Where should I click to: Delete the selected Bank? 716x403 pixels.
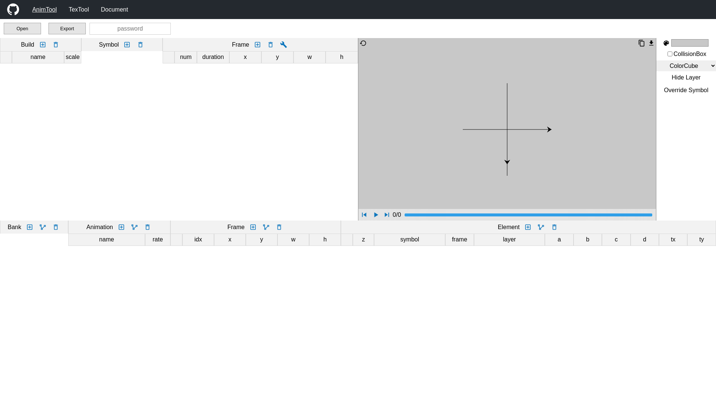56,227
